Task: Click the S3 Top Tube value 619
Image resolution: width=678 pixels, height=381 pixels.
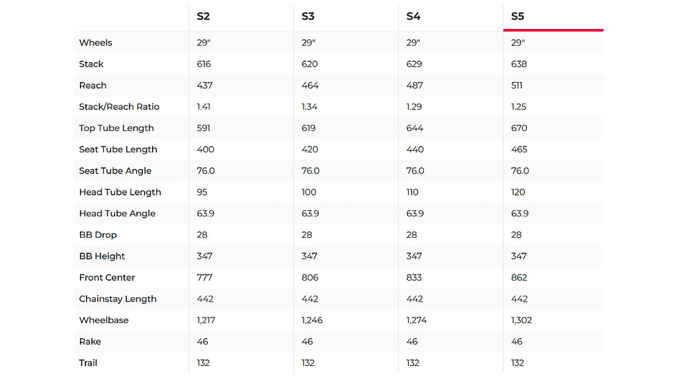Action: [308, 128]
